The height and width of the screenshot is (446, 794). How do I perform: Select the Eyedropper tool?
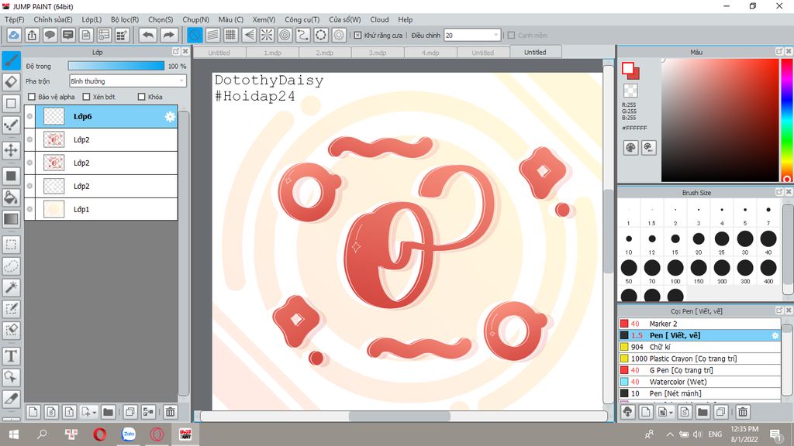pos(11,399)
